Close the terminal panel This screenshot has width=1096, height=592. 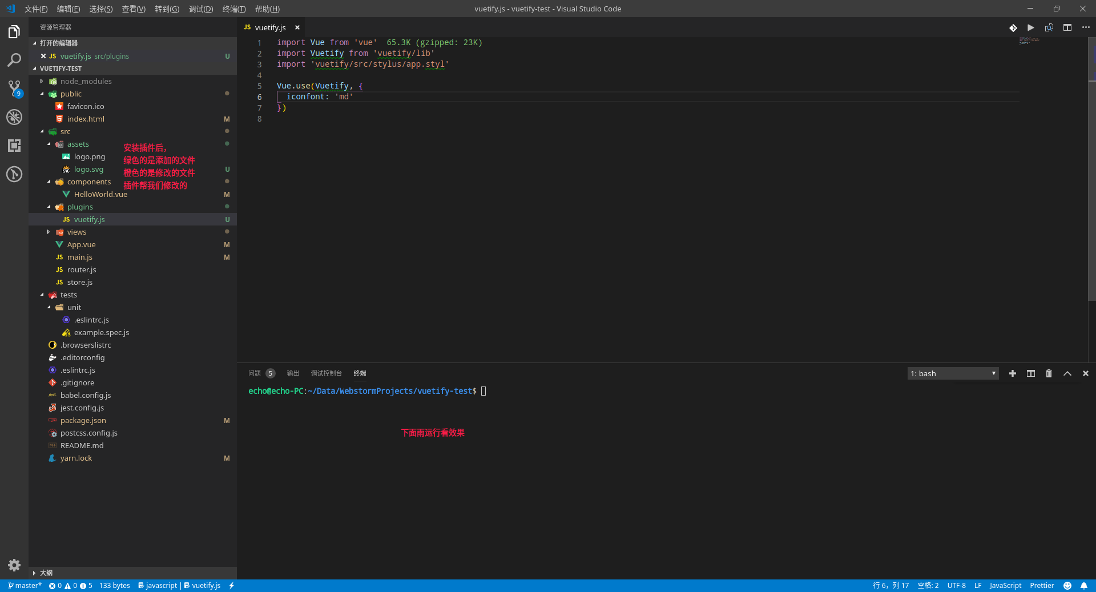[1086, 373]
